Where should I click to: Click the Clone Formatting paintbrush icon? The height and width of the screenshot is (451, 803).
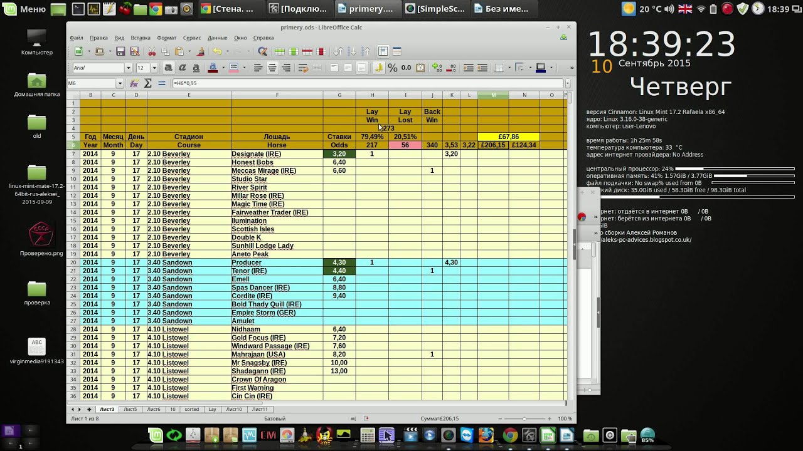[201, 51]
